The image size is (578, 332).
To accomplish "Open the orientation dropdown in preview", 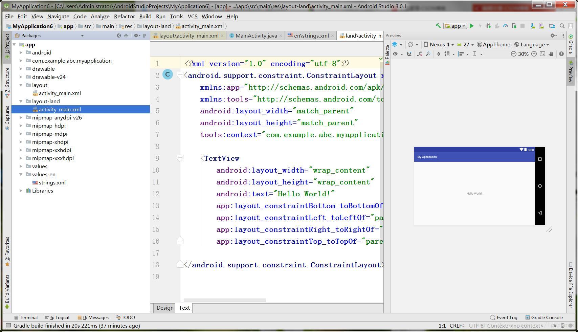I will click(x=413, y=45).
